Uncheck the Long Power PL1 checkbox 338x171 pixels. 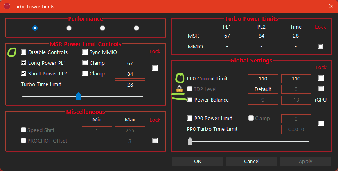click(24, 63)
